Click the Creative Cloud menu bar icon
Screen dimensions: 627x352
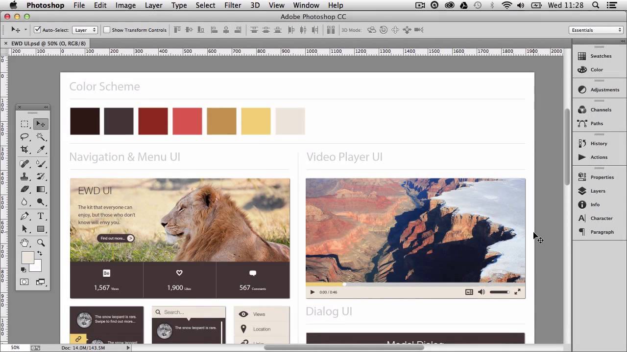pos(449,5)
